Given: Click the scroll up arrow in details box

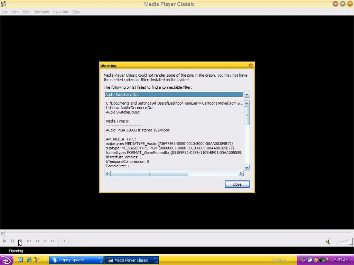Looking at the screenshot, I should tap(247, 104).
